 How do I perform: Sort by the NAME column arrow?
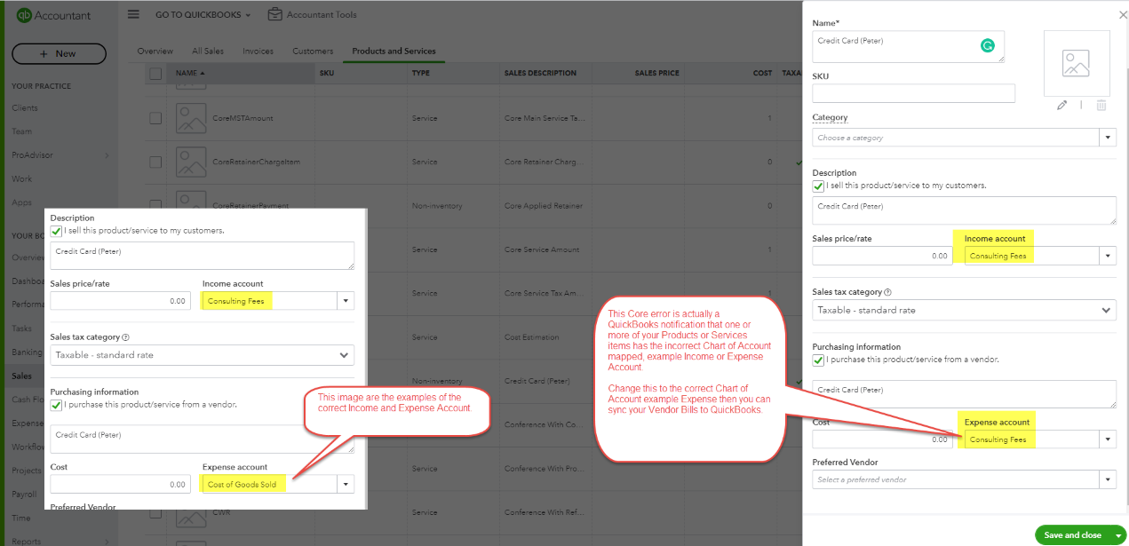click(202, 73)
